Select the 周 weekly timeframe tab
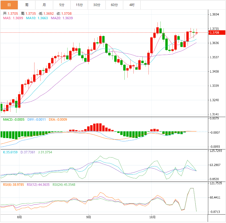 (27, 5)
